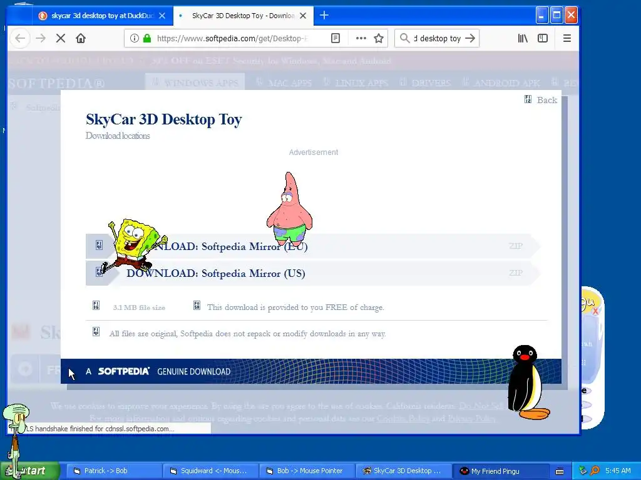Image resolution: width=641 pixels, height=480 pixels.
Task: Click the URL address field
Action: point(233,38)
